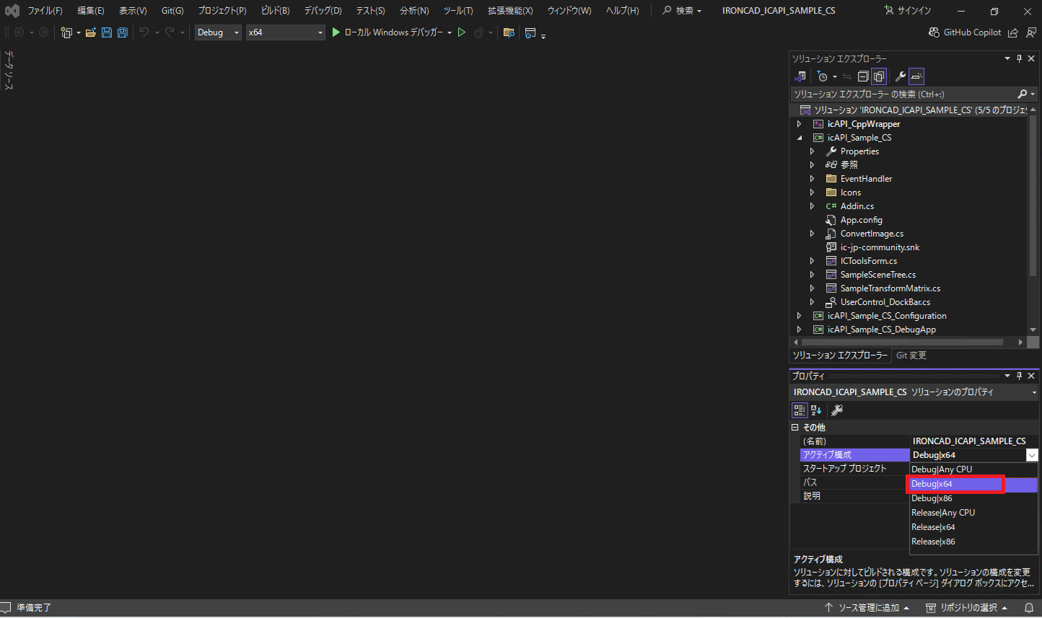Click Collapse All icon in Solution Explorer
1042x618 pixels.
point(863,76)
